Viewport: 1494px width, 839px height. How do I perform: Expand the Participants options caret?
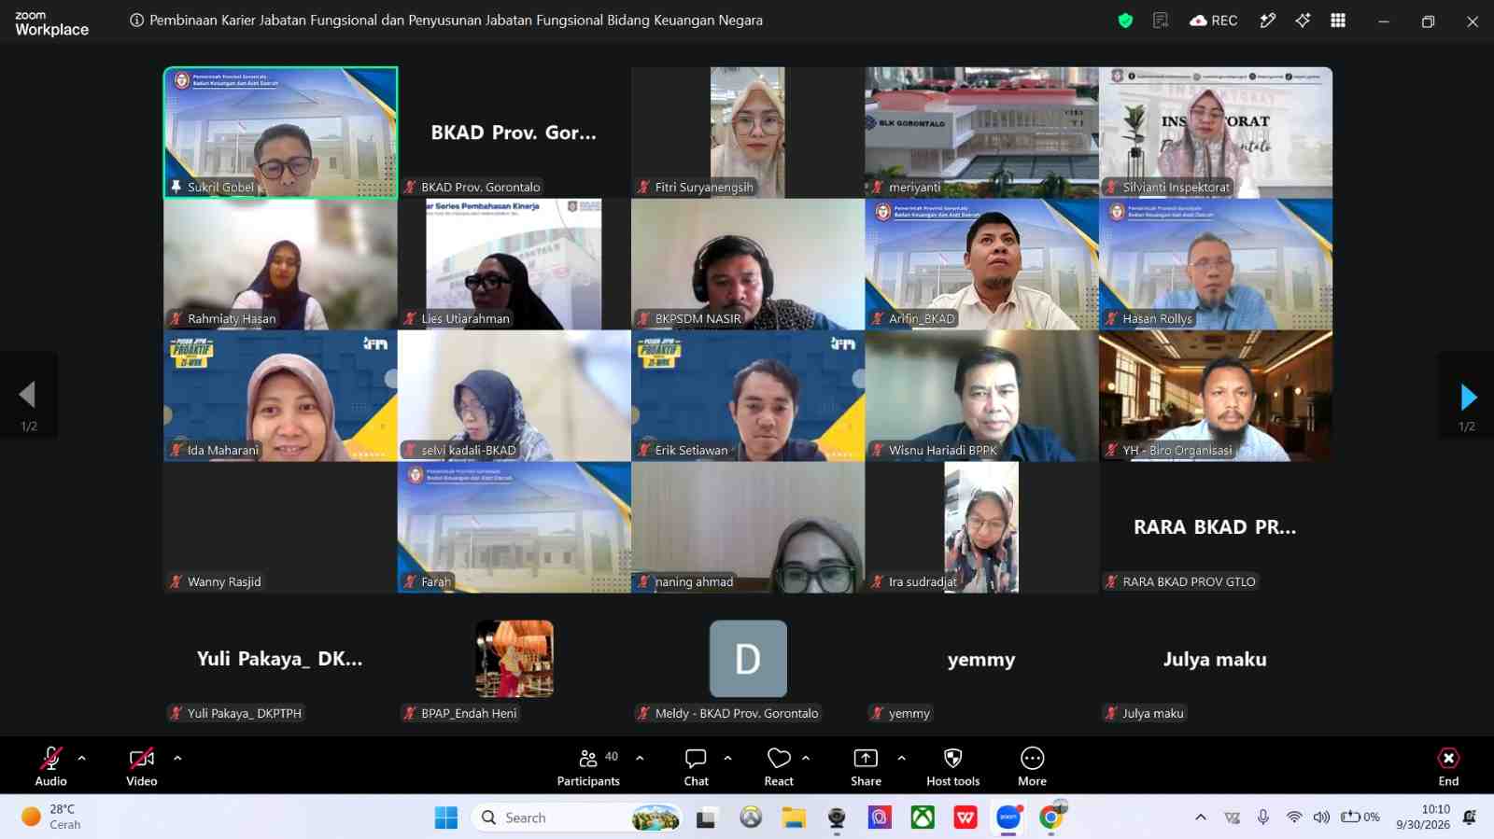(640, 758)
